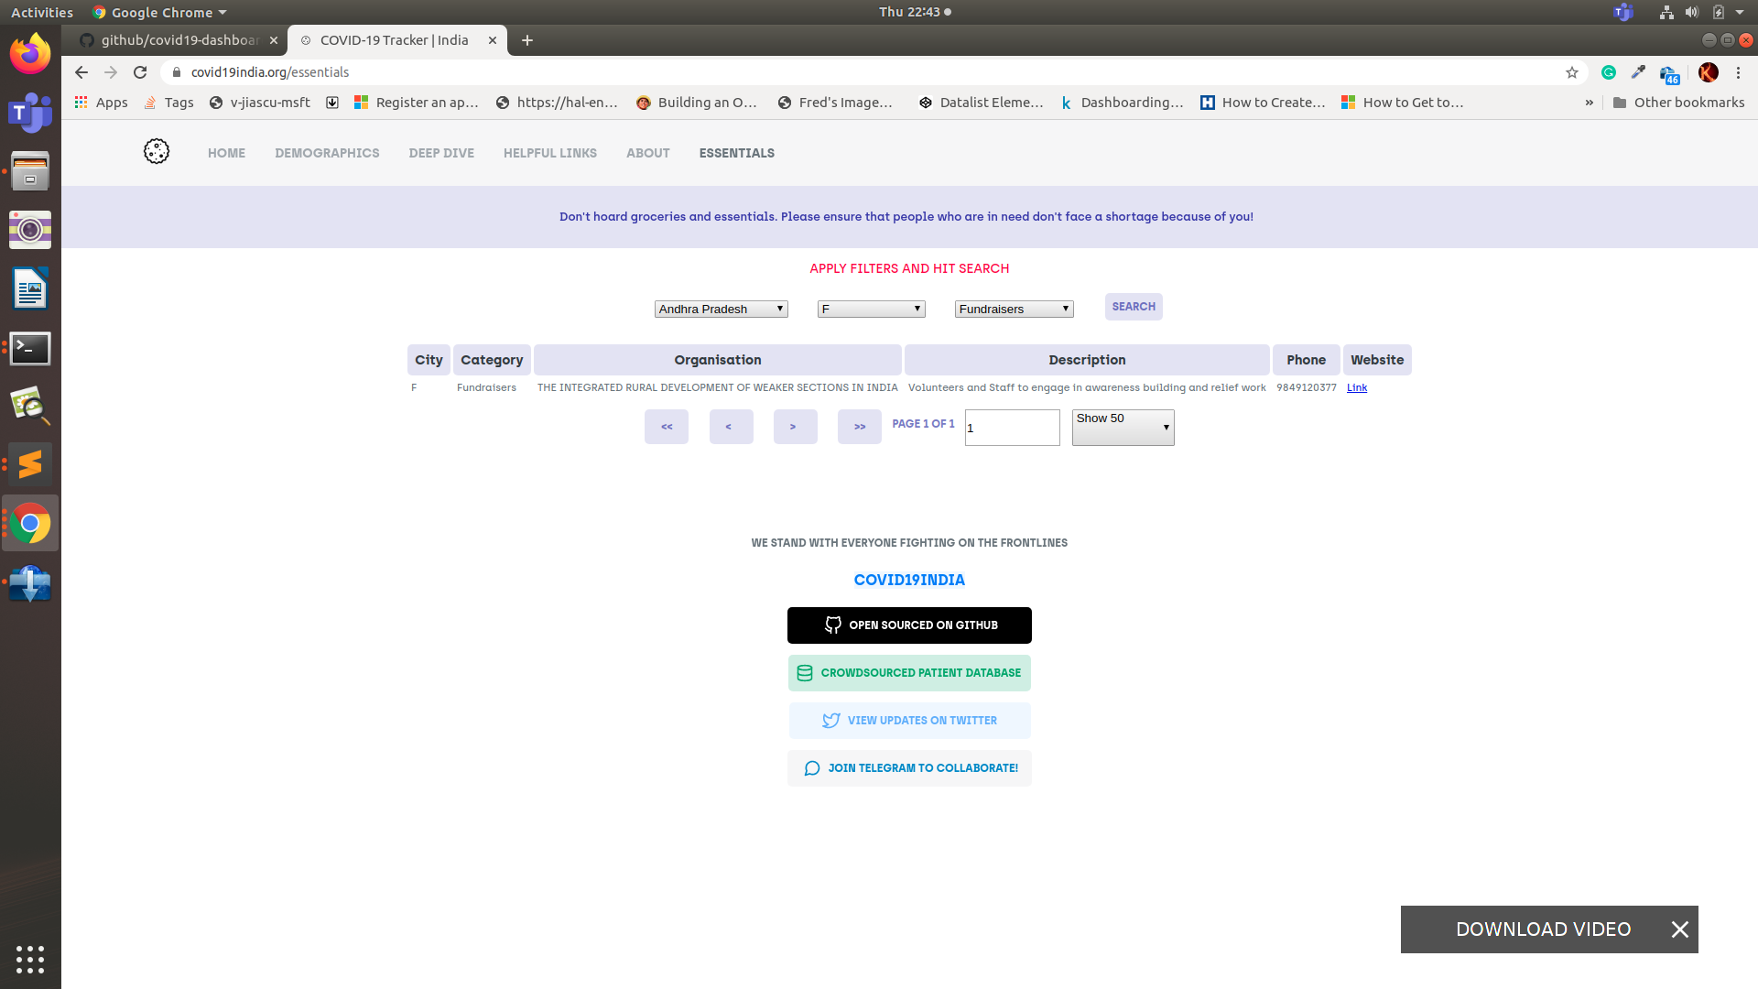Open the extension with badge 46
This screenshot has height=989, width=1758.
[x=1670, y=74]
